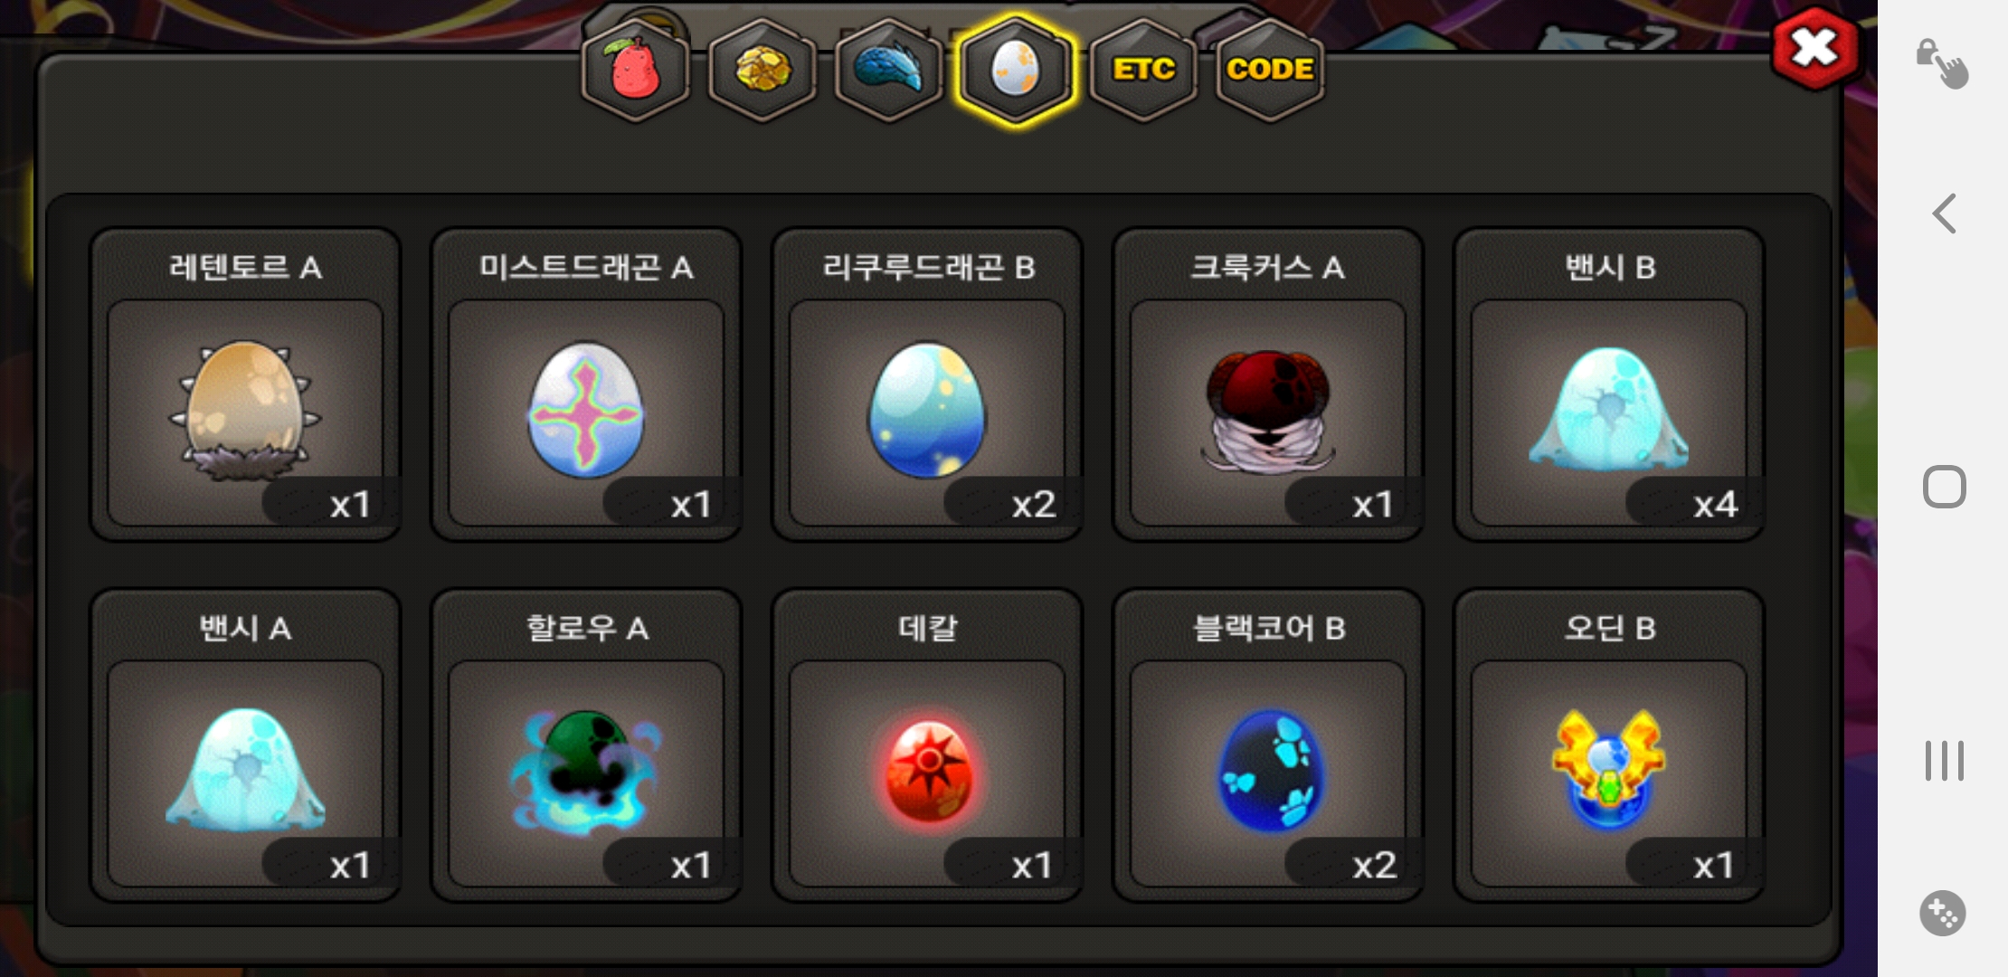Image resolution: width=2008 pixels, height=977 pixels.
Task: Select the 레텐토르 A spiked egg
Action: (245, 384)
